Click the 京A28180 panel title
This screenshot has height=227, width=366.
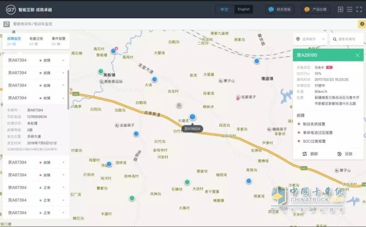click(307, 55)
